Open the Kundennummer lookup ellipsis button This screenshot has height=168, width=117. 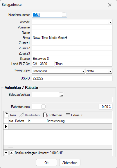tap(64, 15)
